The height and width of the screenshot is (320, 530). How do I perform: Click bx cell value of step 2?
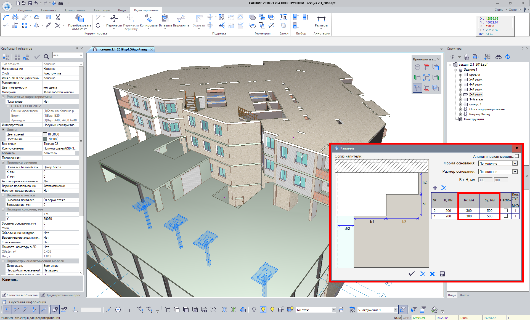pos(469,210)
